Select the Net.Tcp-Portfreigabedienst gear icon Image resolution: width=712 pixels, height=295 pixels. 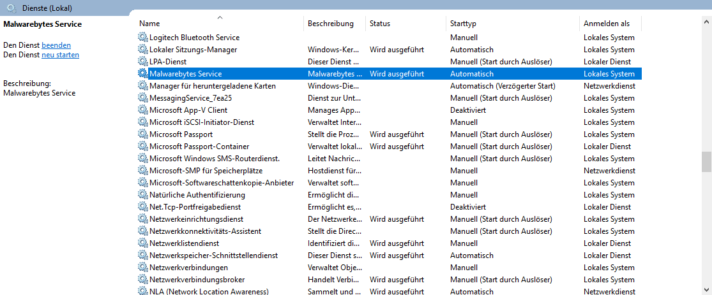click(x=142, y=207)
